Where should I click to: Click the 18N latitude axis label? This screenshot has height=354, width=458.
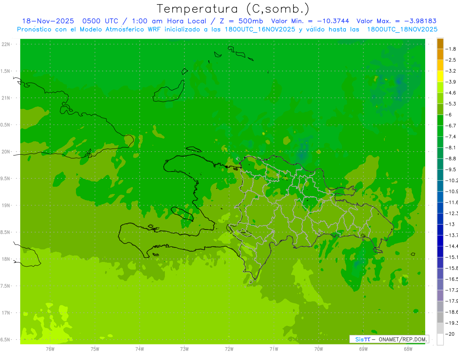6,259
